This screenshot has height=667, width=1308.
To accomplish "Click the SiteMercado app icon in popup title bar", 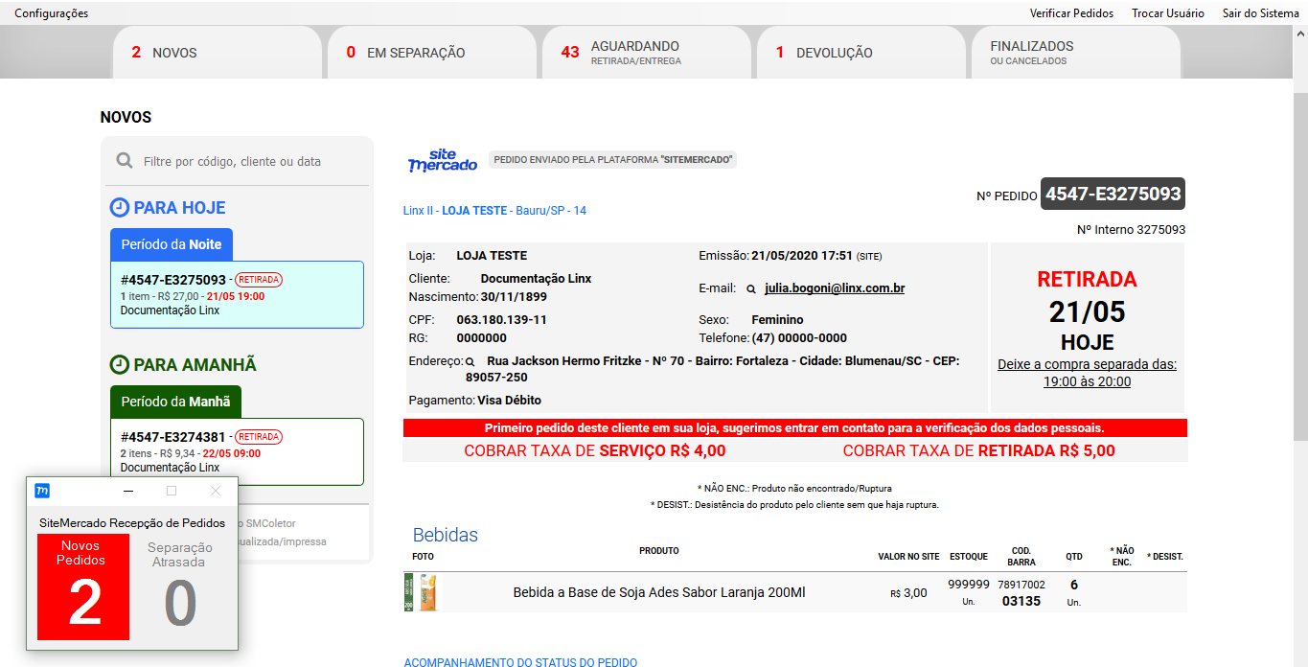I will click(x=42, y=491).
